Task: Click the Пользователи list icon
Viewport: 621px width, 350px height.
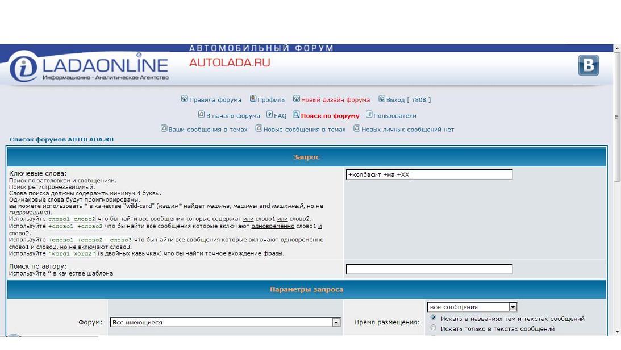Action: (x=369, y=115)
